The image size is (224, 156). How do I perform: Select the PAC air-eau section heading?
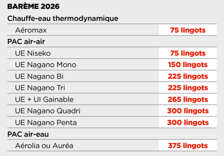point(28,134)
